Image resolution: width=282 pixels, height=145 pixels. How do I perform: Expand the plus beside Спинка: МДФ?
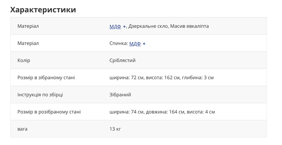tap(144, 44)
